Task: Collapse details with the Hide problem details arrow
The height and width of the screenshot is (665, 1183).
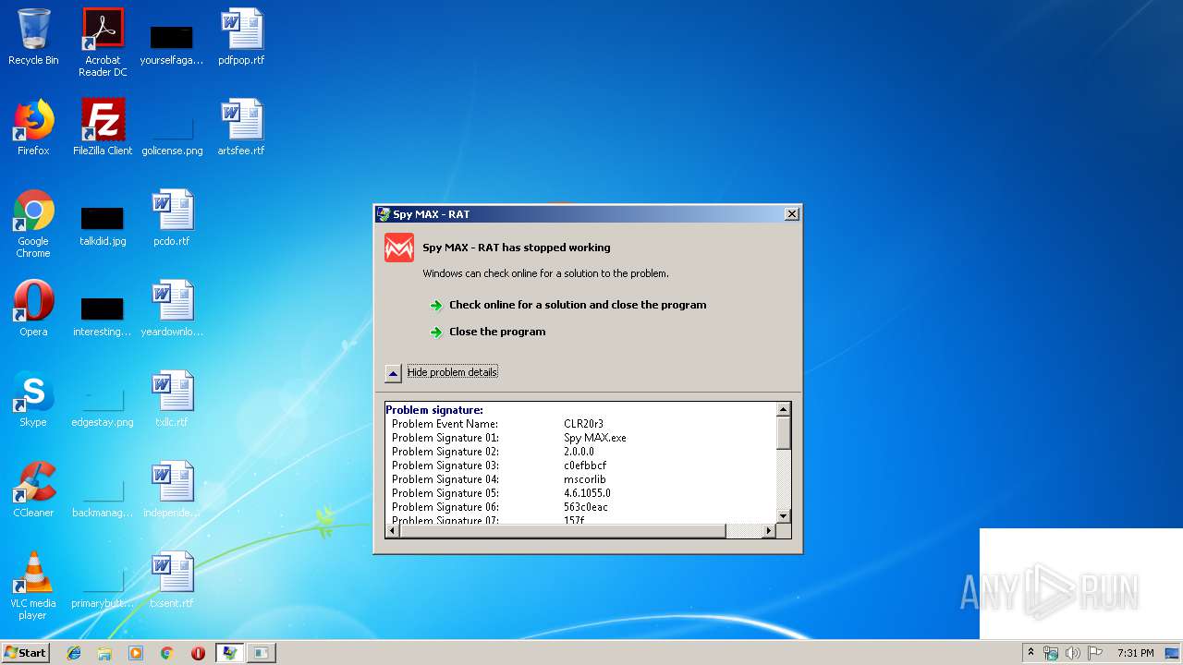Action: coord(393,372)
